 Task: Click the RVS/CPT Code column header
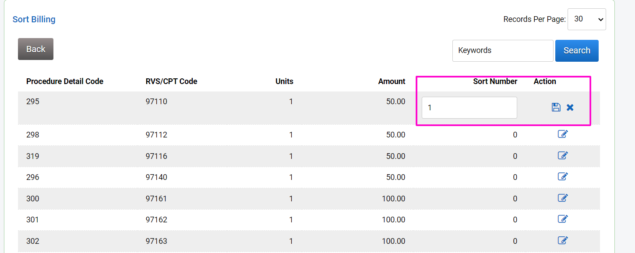(171, 81)
